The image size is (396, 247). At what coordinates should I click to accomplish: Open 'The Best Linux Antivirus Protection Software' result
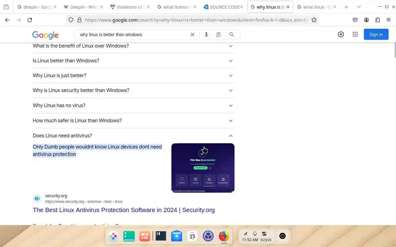tap(124, 210)
